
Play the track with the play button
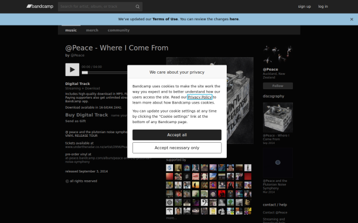72,70
